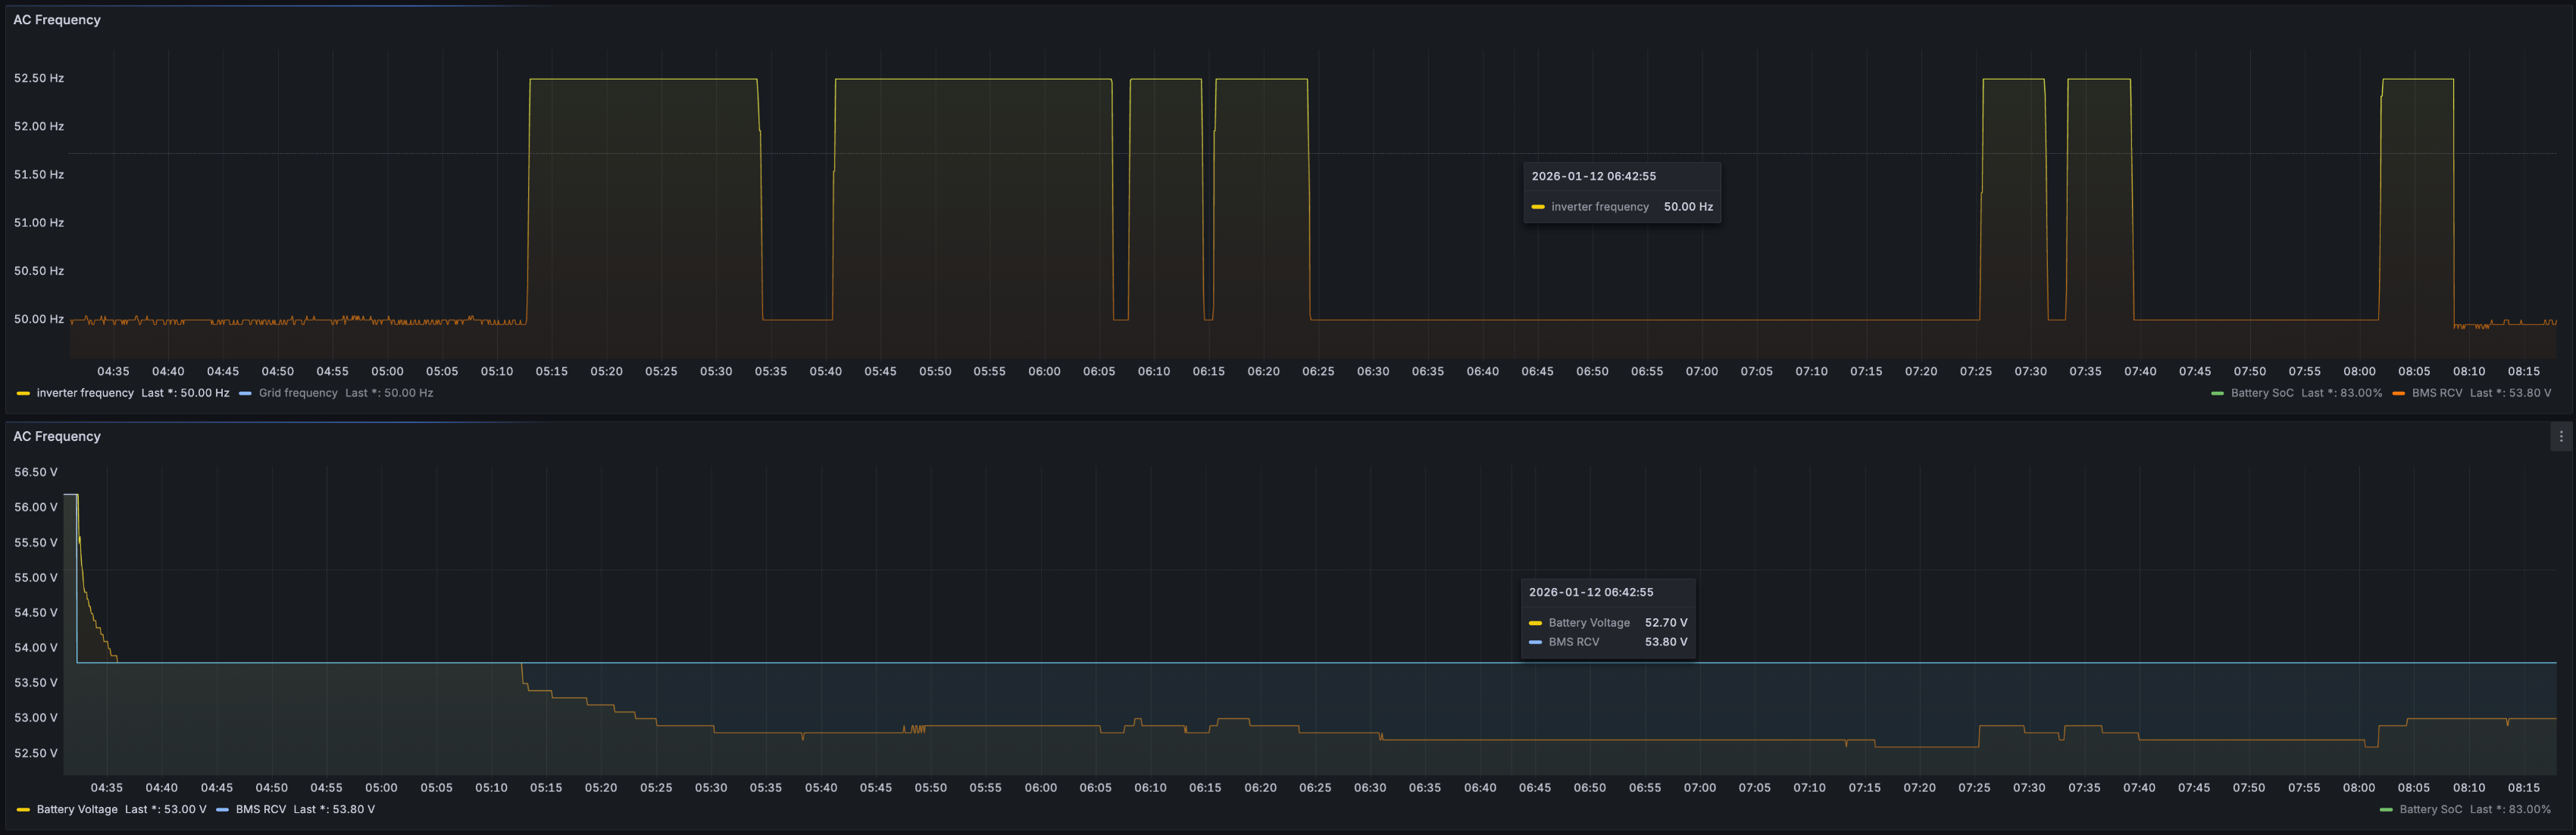Image resolution: width=2576 pixels, height=835 pixels.
Task: Click 06:00 tick on Hz panel axis
Action: point(1044,371)
